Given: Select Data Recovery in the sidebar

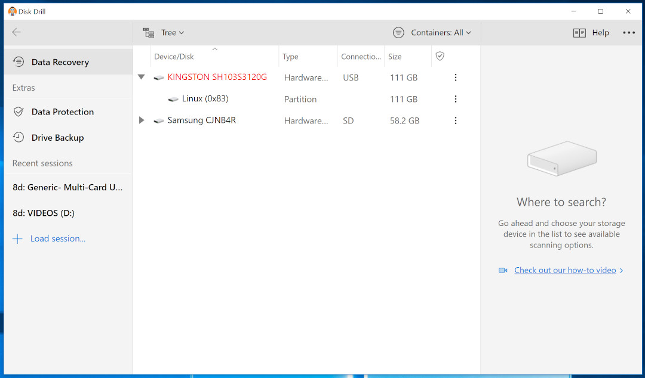Looking at the screenshot, I should [x=68, y=62].
